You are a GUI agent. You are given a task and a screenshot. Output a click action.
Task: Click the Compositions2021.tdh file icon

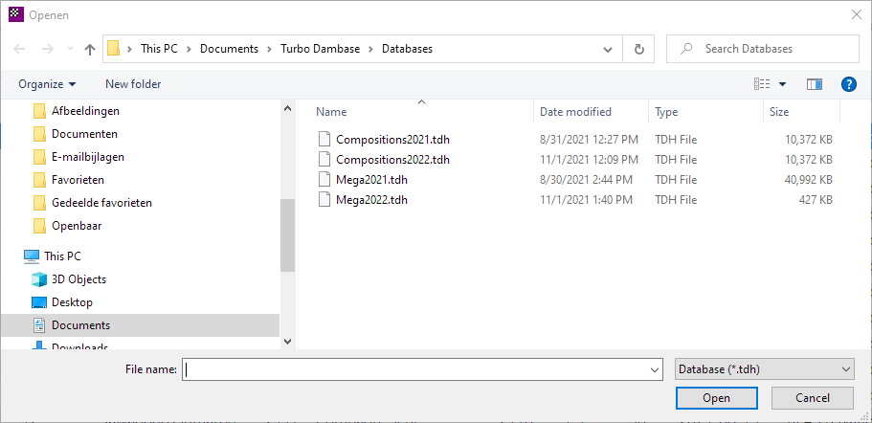coord(324,139)
